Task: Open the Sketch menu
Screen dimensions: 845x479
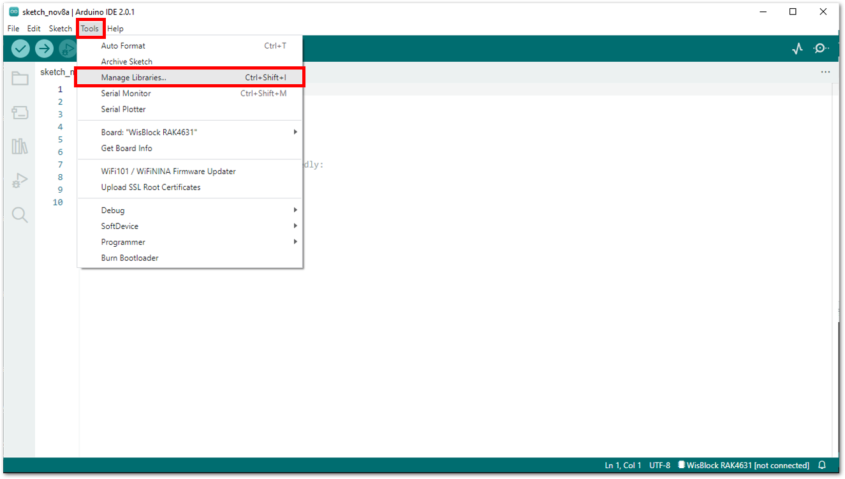Action: click(61, 29)
